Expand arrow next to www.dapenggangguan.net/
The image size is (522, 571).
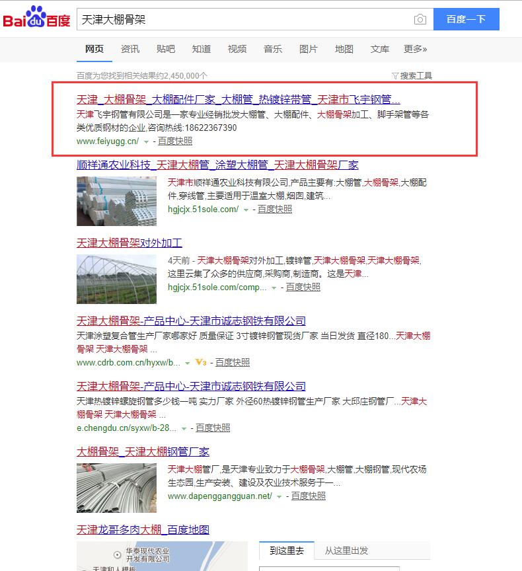click(280, 497)
